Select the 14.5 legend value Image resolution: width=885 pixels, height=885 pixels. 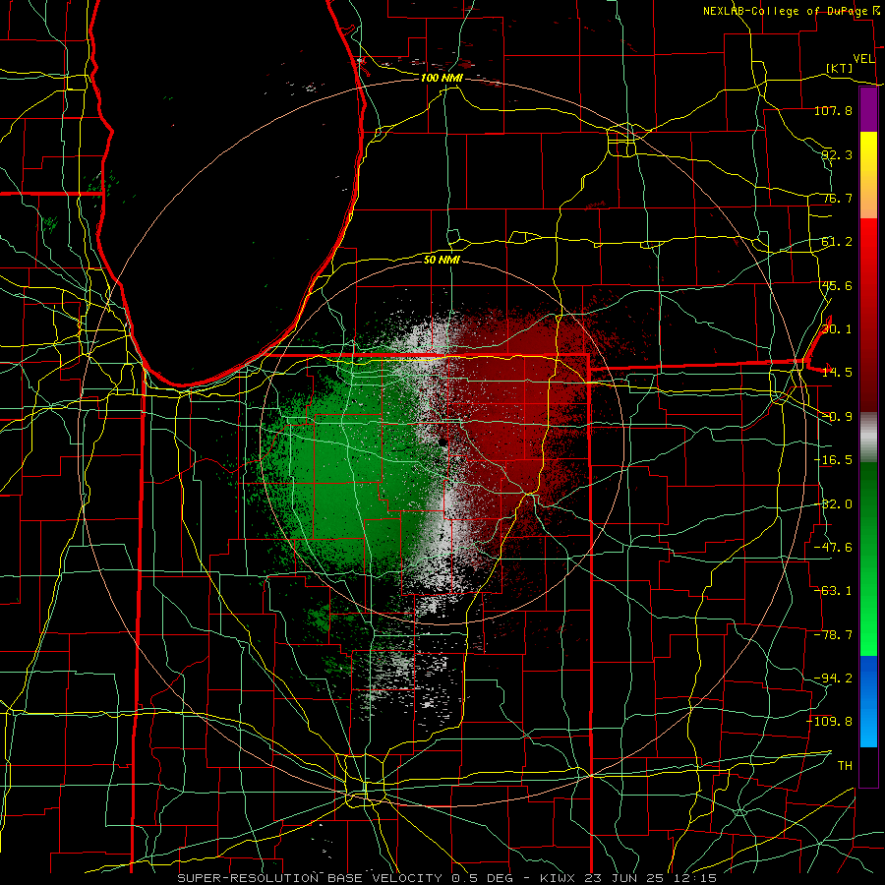837,373
